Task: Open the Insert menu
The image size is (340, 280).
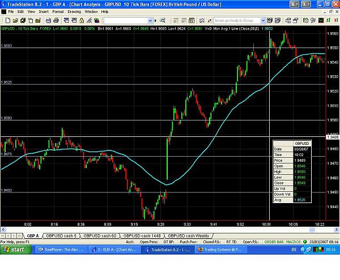Action: 44,11
